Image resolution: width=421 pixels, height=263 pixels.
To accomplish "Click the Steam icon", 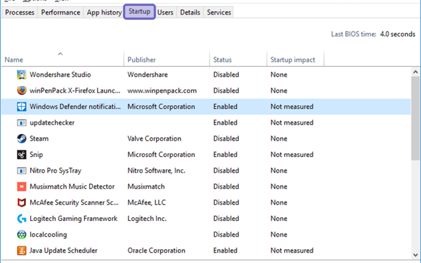I will pyautogui.click(x=22, y=138).
